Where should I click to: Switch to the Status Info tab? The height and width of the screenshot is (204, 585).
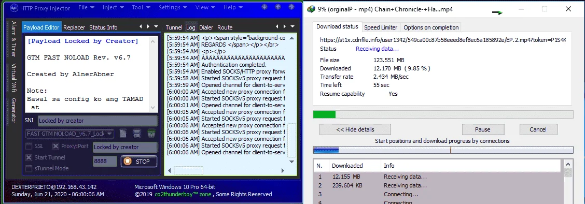103,27
